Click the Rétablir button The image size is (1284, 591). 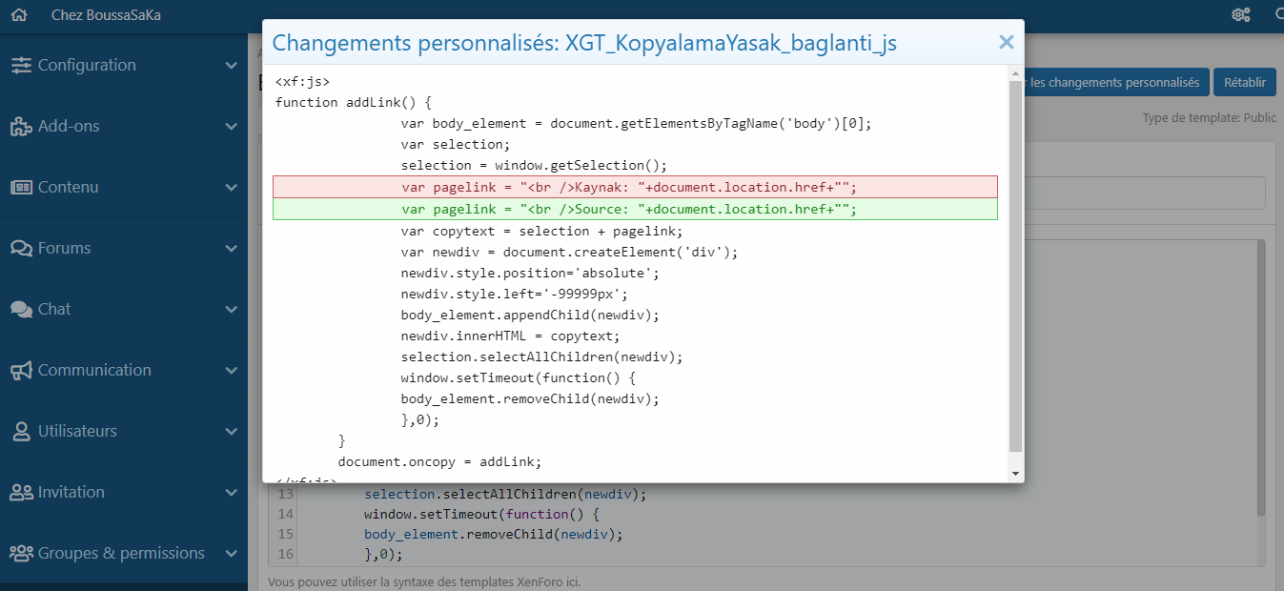(x=1244, y=83)
